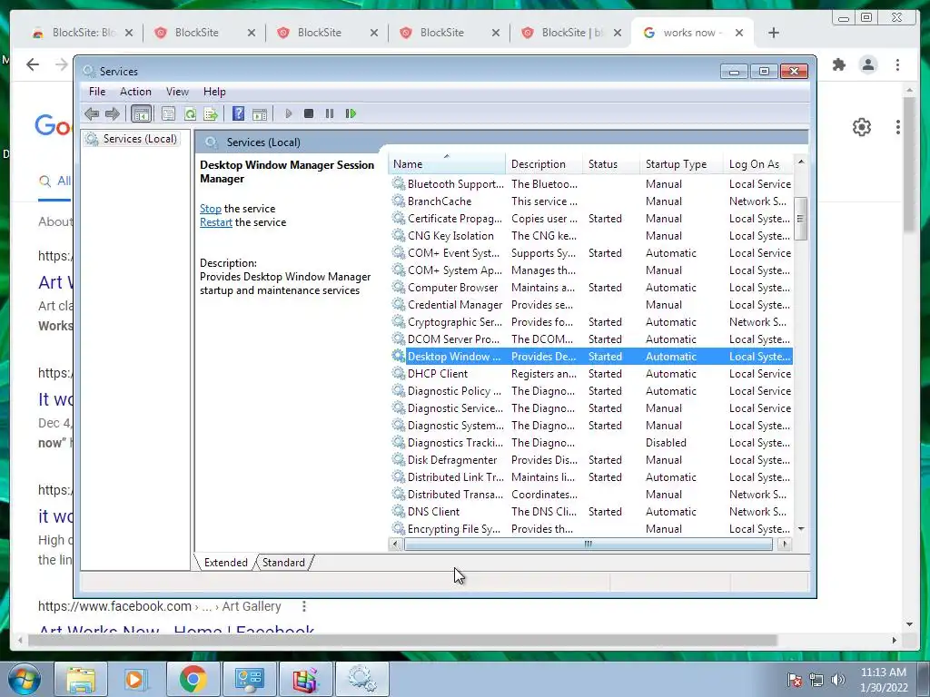Select the Disk Defragmenter service
This screenshot has height=697, width=930.
point(591,460)
